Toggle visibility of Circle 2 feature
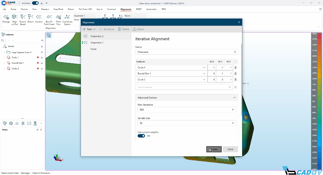323x175 pixels. [x=42, y=69]
